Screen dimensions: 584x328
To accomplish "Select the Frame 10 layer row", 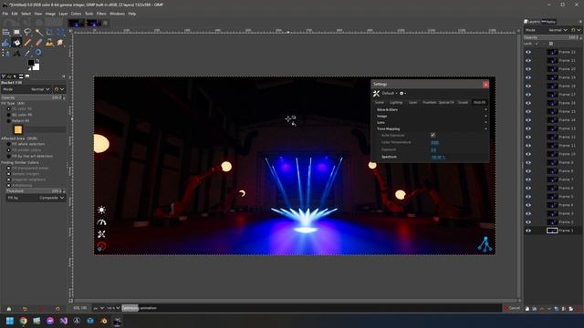I will coord(553,154).
